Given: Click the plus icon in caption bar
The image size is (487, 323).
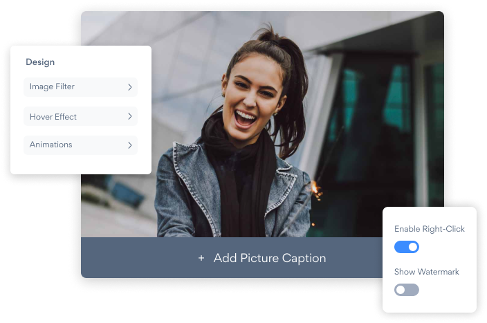Looking at the screenshot, I should (x=201, y=258).
